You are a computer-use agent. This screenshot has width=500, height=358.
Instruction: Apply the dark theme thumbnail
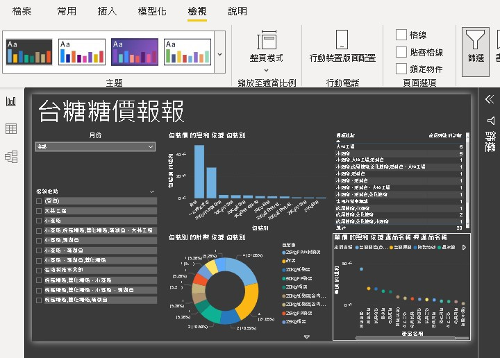pyautogui.click(x=29, y=52)
